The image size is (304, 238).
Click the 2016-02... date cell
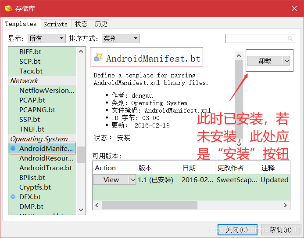coord(197,179)
